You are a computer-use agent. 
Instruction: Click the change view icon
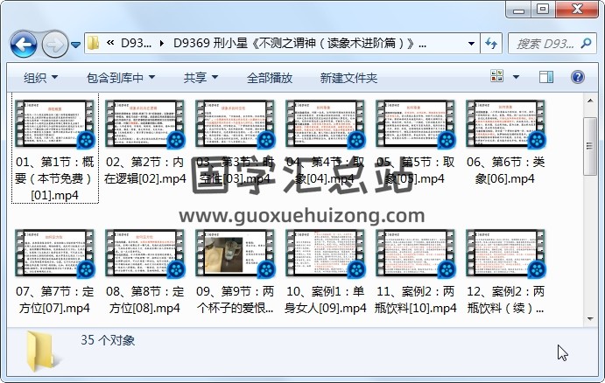pos(497,77)
